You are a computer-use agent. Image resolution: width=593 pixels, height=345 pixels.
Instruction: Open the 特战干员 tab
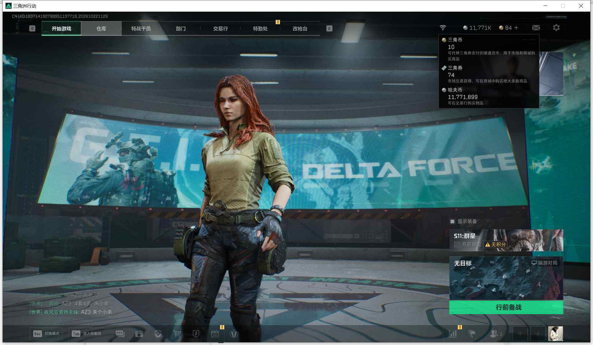pyautogui.click(x=141, y=28)
